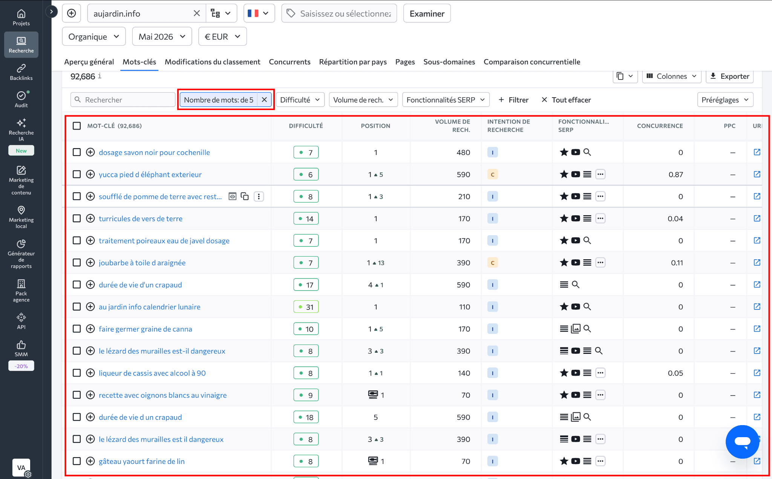Click Tout effacer to clear filters
The height and width of the screenshot is (479, 772).
click(566, 100)
